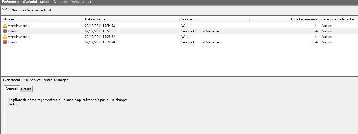Click error icon of 15:28:28 event
Screen dimensions: 358x134
(5, 42)
